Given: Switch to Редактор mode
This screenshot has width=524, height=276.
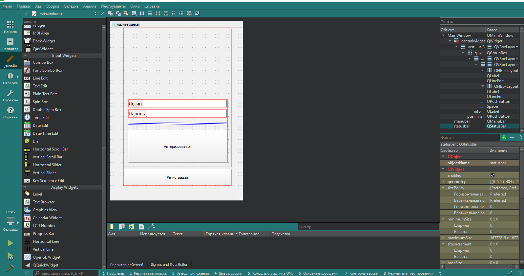Looking at the screenshot, I should 10,44.
